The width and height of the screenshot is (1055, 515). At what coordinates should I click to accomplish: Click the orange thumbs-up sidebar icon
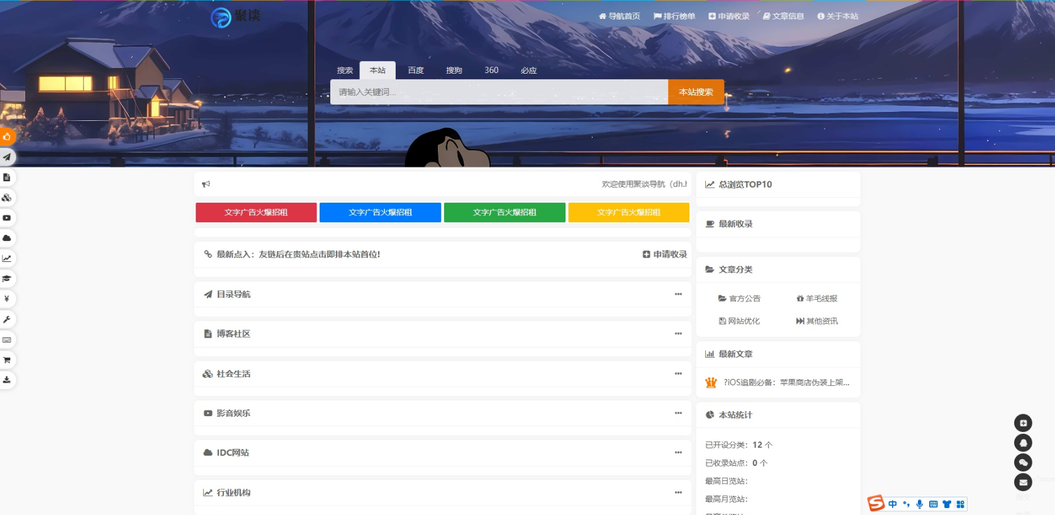[x=6, y=137]
